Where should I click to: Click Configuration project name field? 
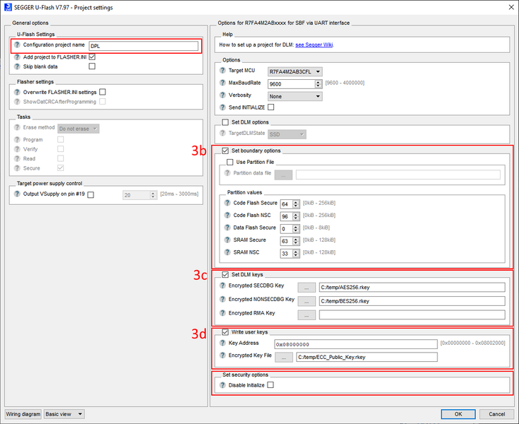144,46
